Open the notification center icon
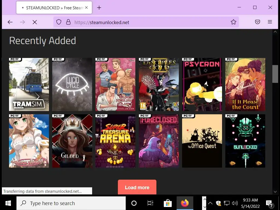This screenshot has height=210, width=280. coord(269,203)
